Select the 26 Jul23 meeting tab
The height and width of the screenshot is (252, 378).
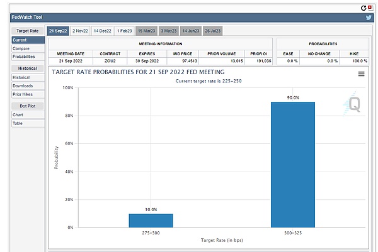213,31
